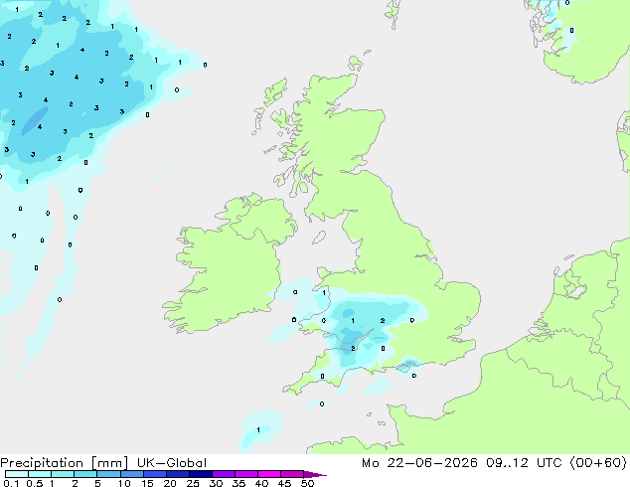Click the Isle of Wight rain patch
Viewport: 630px width, 487px height.
coord(407,366)
